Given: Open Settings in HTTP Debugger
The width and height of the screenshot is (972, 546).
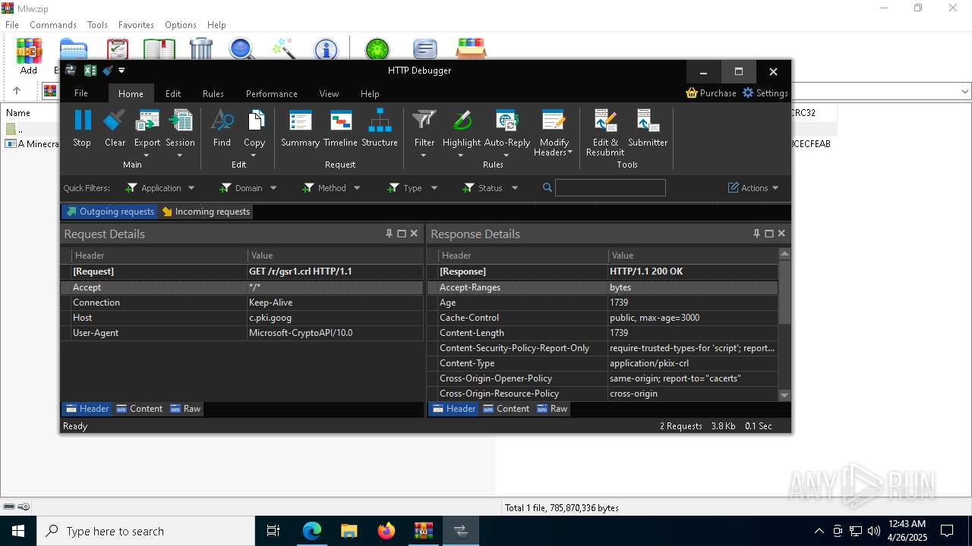Looking at the screenshot, I should coord(765,93).
